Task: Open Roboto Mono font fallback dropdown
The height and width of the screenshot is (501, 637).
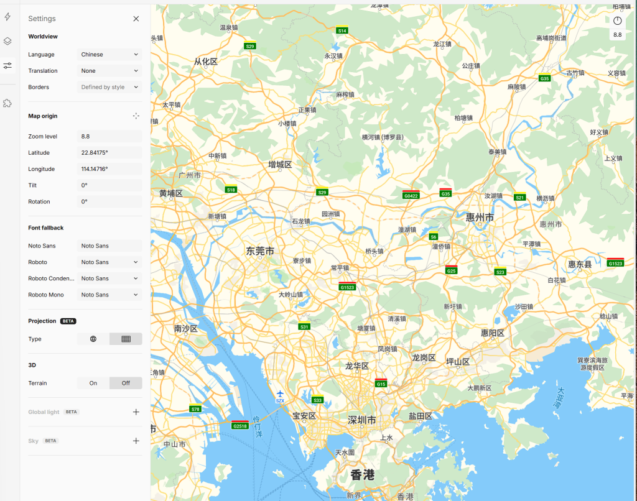Action: [109, 295]
